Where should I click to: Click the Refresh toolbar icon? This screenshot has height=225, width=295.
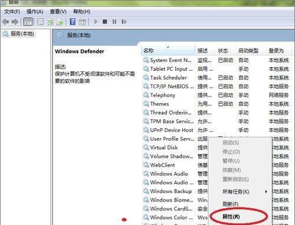(x=51, y=22)
